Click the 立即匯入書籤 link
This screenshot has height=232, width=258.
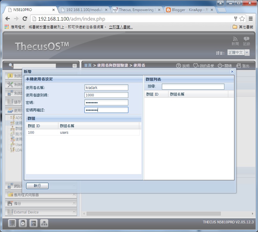point(121,27)
